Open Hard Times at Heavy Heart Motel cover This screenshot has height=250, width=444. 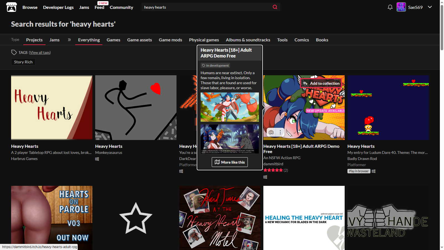tap(220, 218)
